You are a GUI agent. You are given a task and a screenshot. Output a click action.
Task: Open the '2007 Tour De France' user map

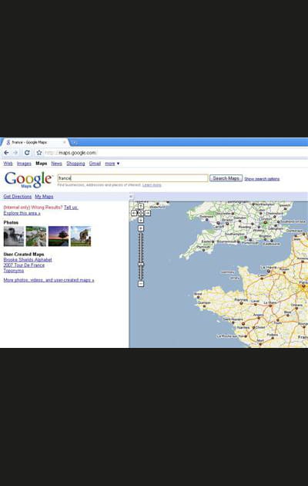pyautogui.click(x=24, y=265)
